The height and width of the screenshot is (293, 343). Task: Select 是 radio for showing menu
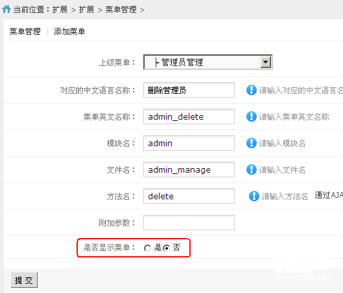click(147, 248)
